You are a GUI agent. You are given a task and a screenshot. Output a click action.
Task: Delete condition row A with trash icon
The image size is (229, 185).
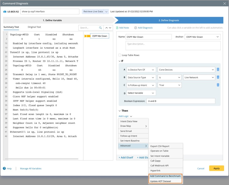[218, 70]
